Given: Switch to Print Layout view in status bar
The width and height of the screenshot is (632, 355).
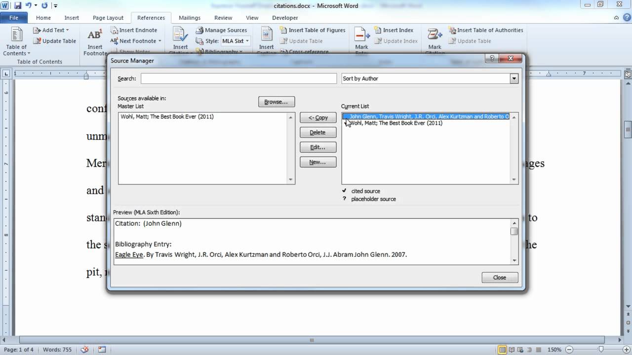Looking at the screenshot, I should [x=502, y=350].
